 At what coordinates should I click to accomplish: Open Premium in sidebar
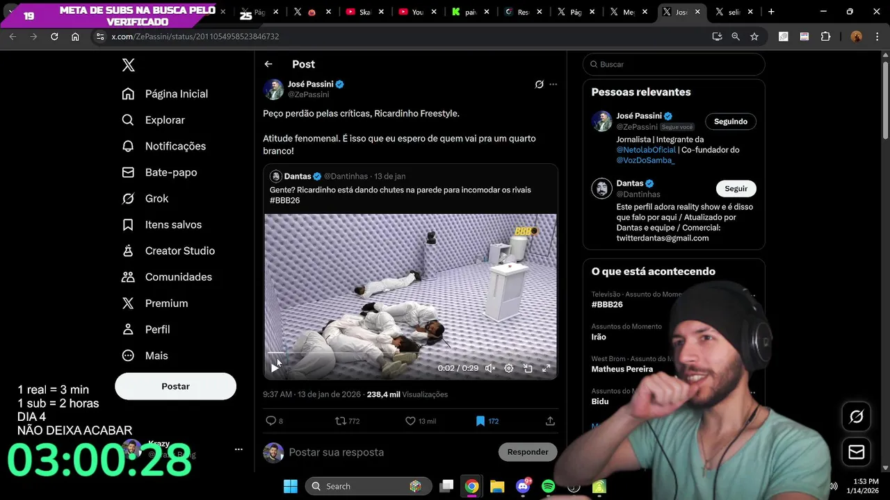154,303
